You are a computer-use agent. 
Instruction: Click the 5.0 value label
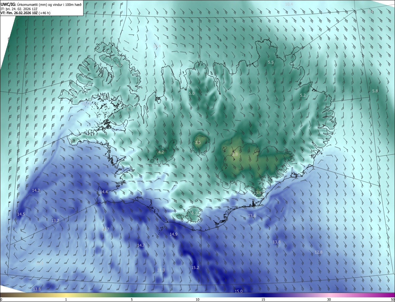click(192, 93)
